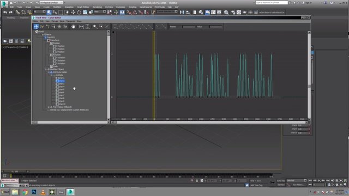Open the Workspace Default dropdown
The width and height of the screenshot is (349, 196).
click(x=51, y=3)
